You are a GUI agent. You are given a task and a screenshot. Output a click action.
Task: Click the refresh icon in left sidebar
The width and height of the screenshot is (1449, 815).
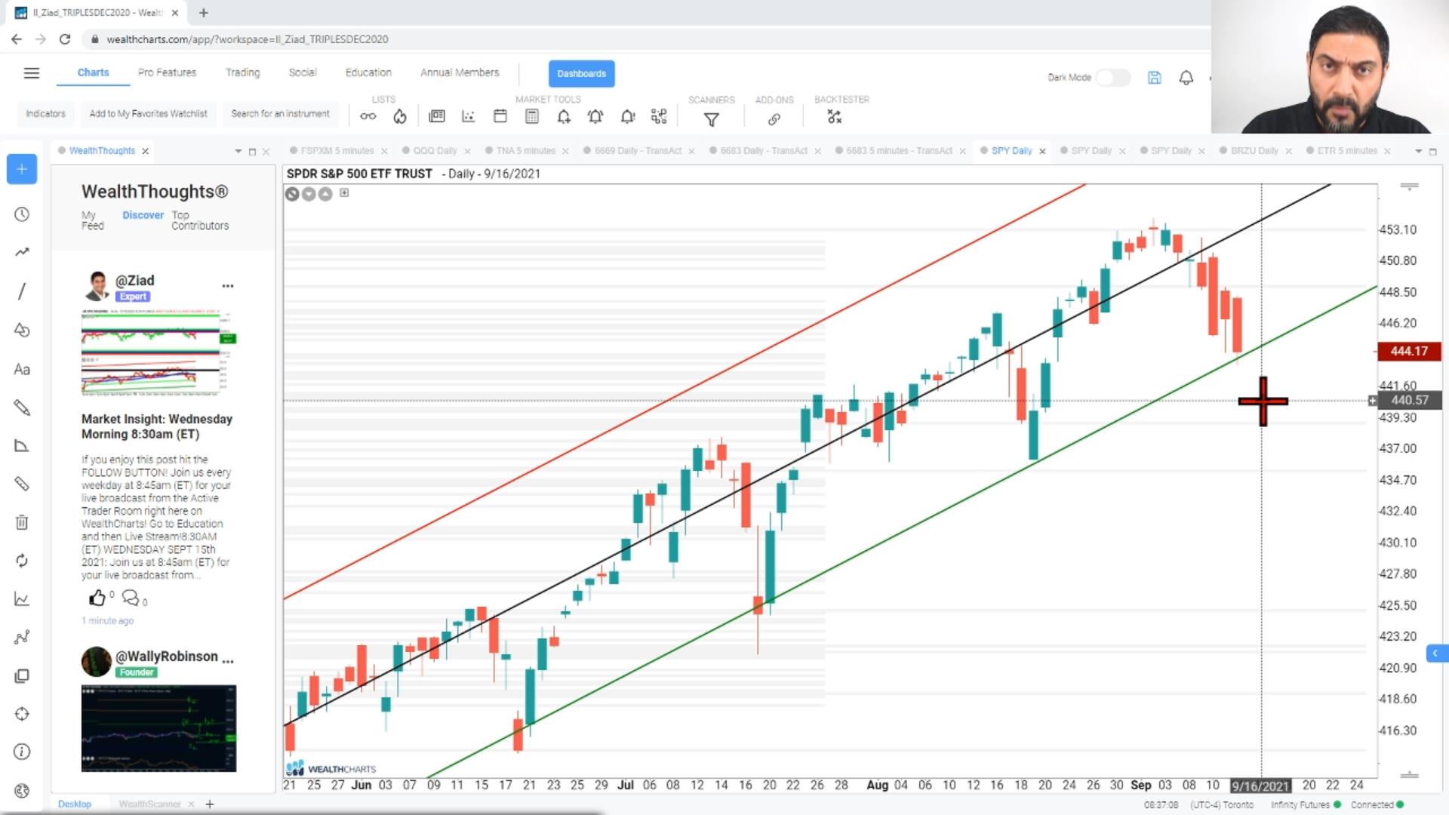point(22,561)
